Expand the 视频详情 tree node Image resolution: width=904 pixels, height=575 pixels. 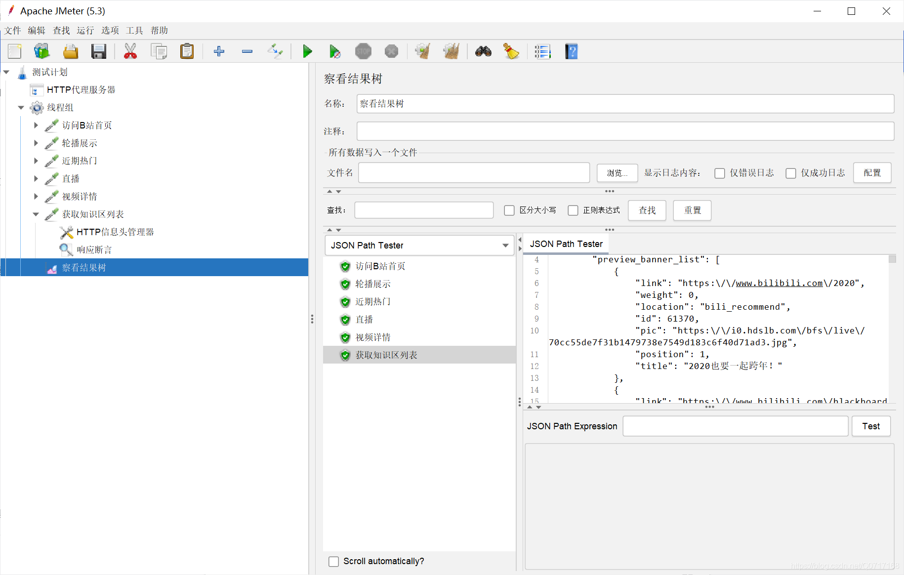36,197
